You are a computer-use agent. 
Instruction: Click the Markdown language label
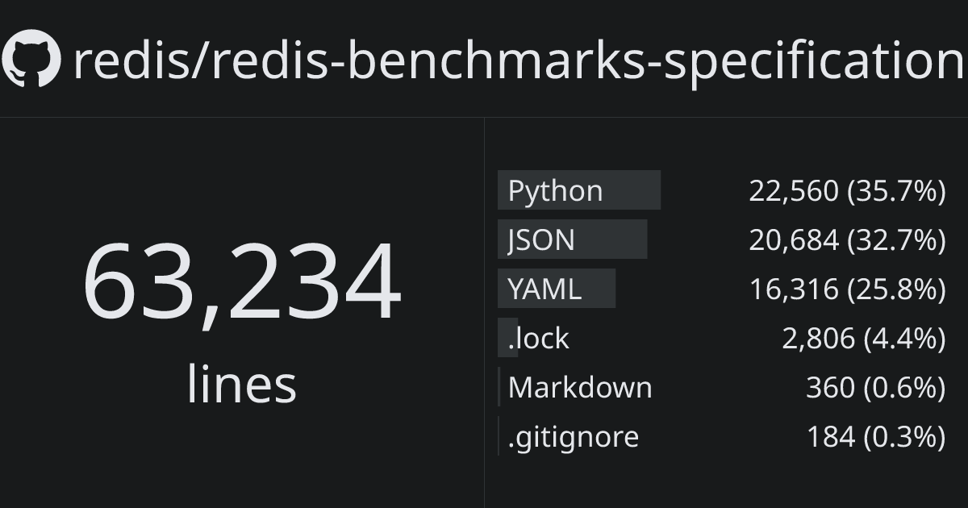(580, 388)
